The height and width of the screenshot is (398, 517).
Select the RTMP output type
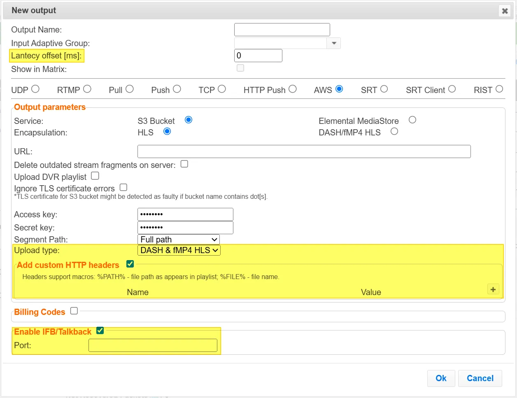pyautogui.click(x=87, y=89)
